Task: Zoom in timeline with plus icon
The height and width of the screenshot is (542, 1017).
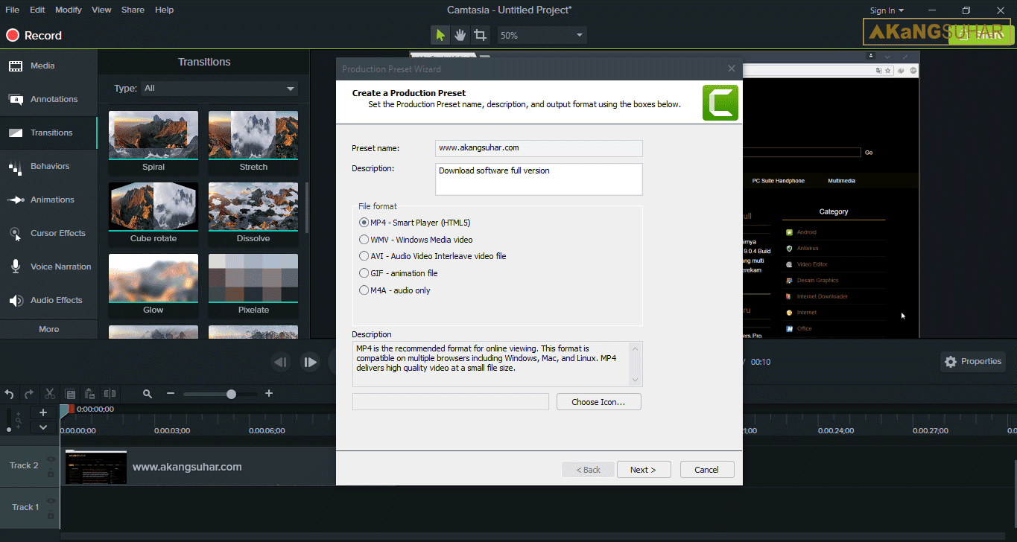Action: [x=269, y=394]
